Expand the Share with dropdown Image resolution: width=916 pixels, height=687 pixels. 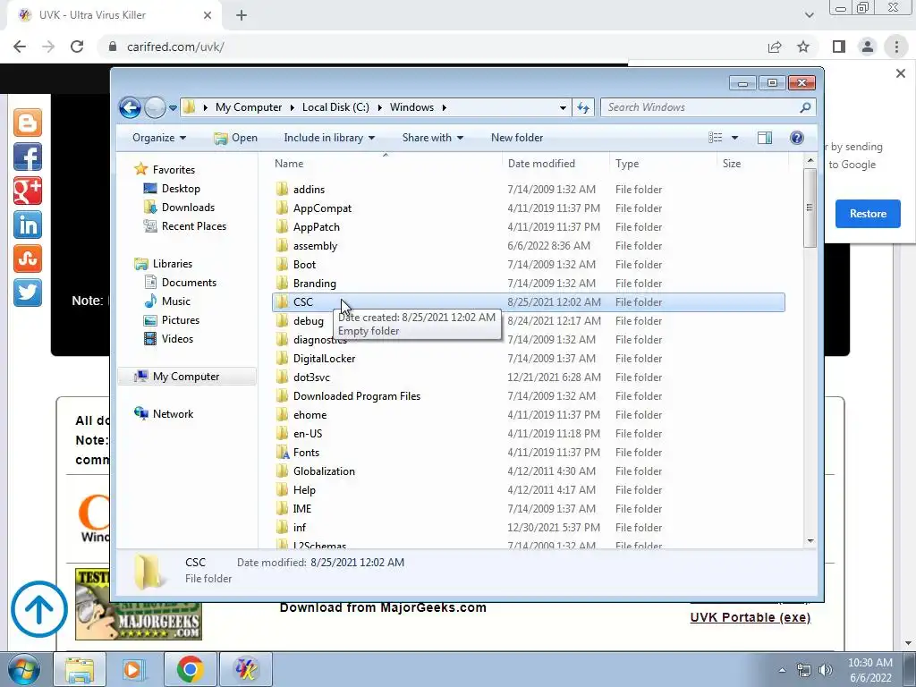(x=433, y=138)
